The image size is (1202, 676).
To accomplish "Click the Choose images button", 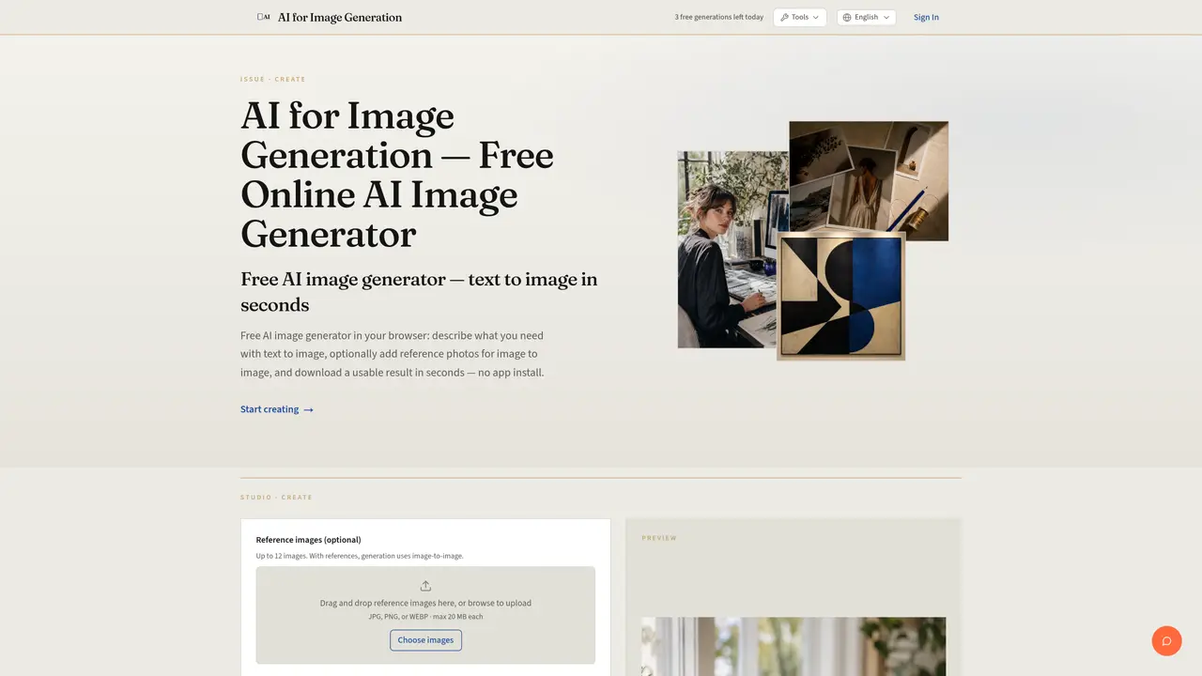I will 425,640.
